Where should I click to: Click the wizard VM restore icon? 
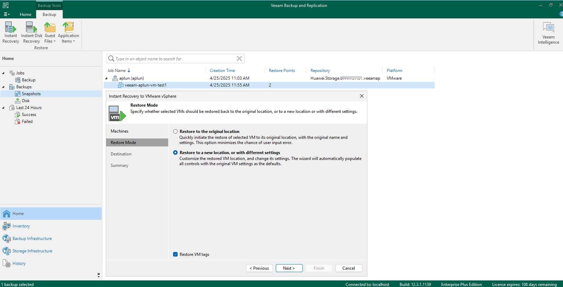click(117, 114)
